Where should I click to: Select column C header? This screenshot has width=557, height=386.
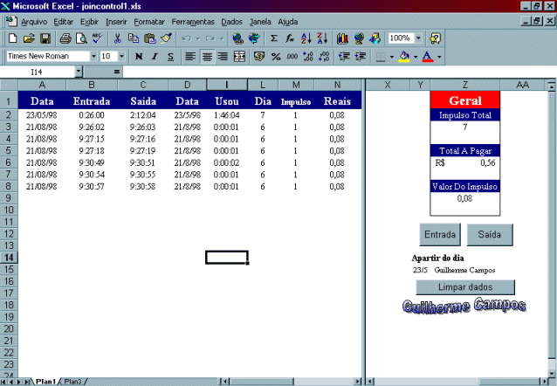(143, 85)
